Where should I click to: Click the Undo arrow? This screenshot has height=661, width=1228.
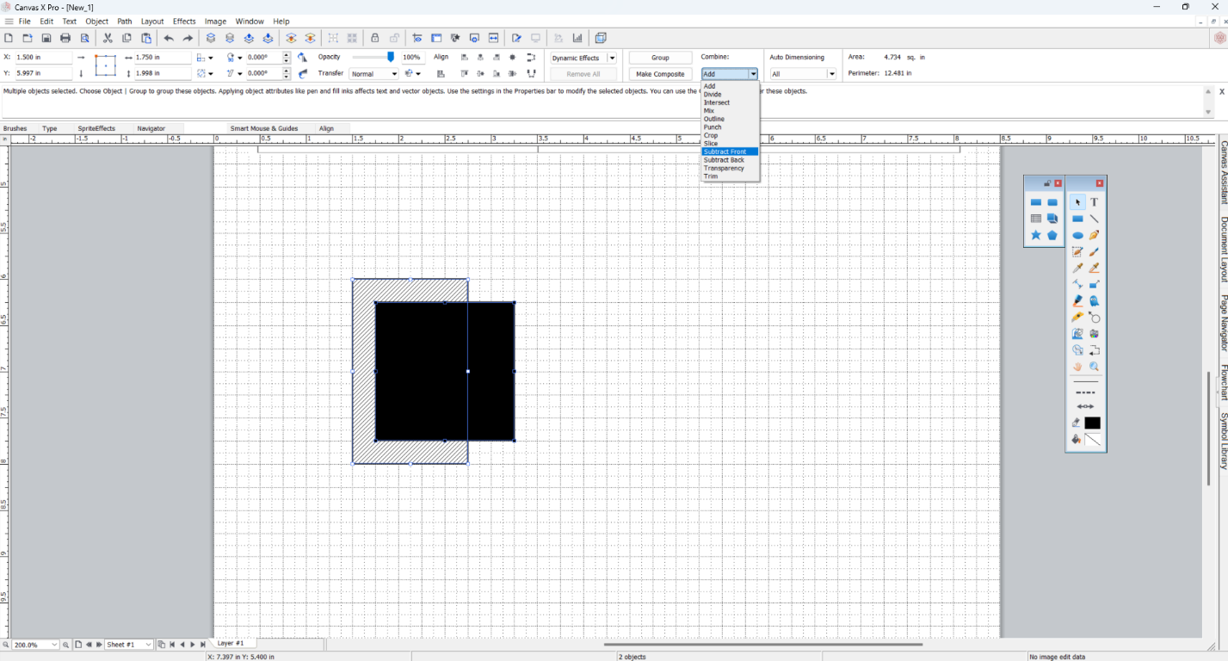coord(170,38)
